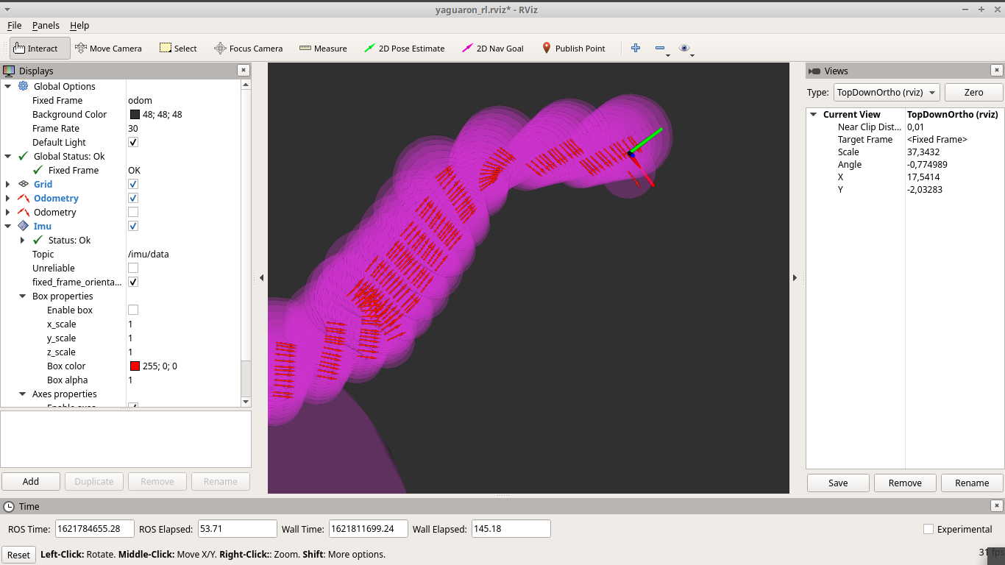
Task: Collapse the Current View tree
Action: [814, 114]
